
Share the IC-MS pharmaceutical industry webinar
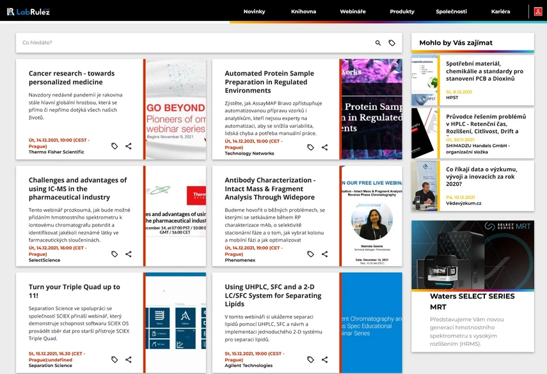129,254
